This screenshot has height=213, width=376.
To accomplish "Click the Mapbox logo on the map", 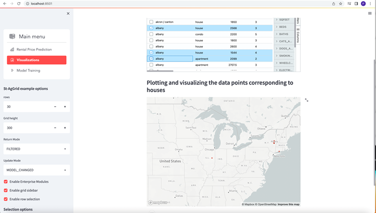I will 157,203.
